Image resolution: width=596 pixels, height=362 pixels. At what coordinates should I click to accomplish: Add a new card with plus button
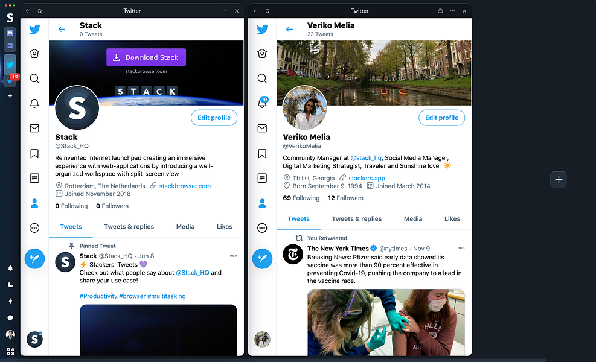[559, 179]
